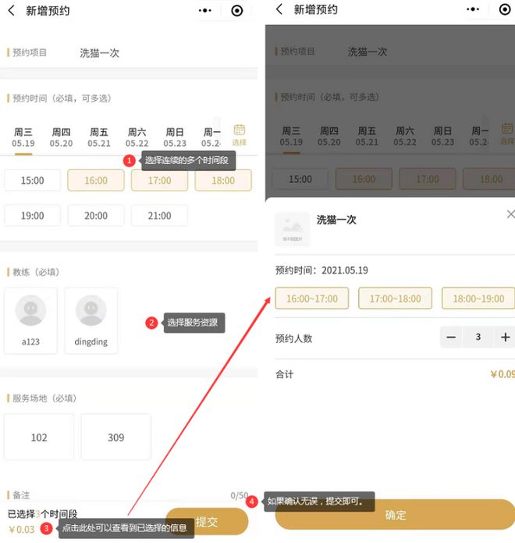This screenshot has height=543, width=515.
Task: Tap the right screen's circular capsule close icon
Action: [505, 9]
